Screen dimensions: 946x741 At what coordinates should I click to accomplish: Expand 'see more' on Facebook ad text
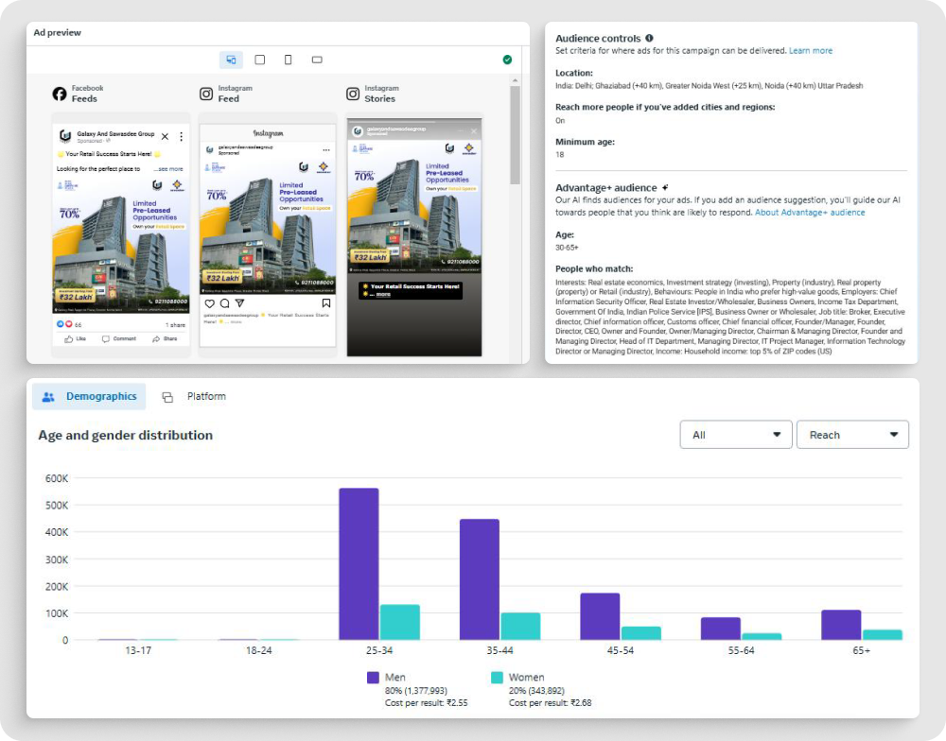coord(168,169)
